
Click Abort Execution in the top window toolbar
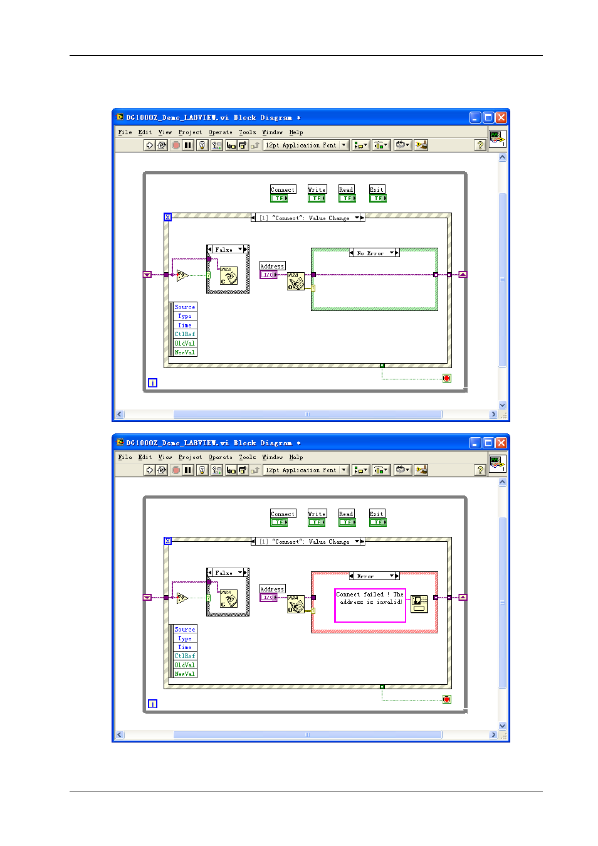click(x=176, y=145)
